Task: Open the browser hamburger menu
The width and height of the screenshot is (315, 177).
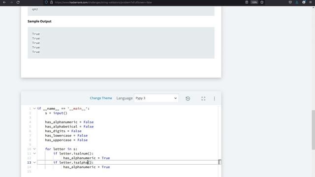Action: [x=311, y=2]
